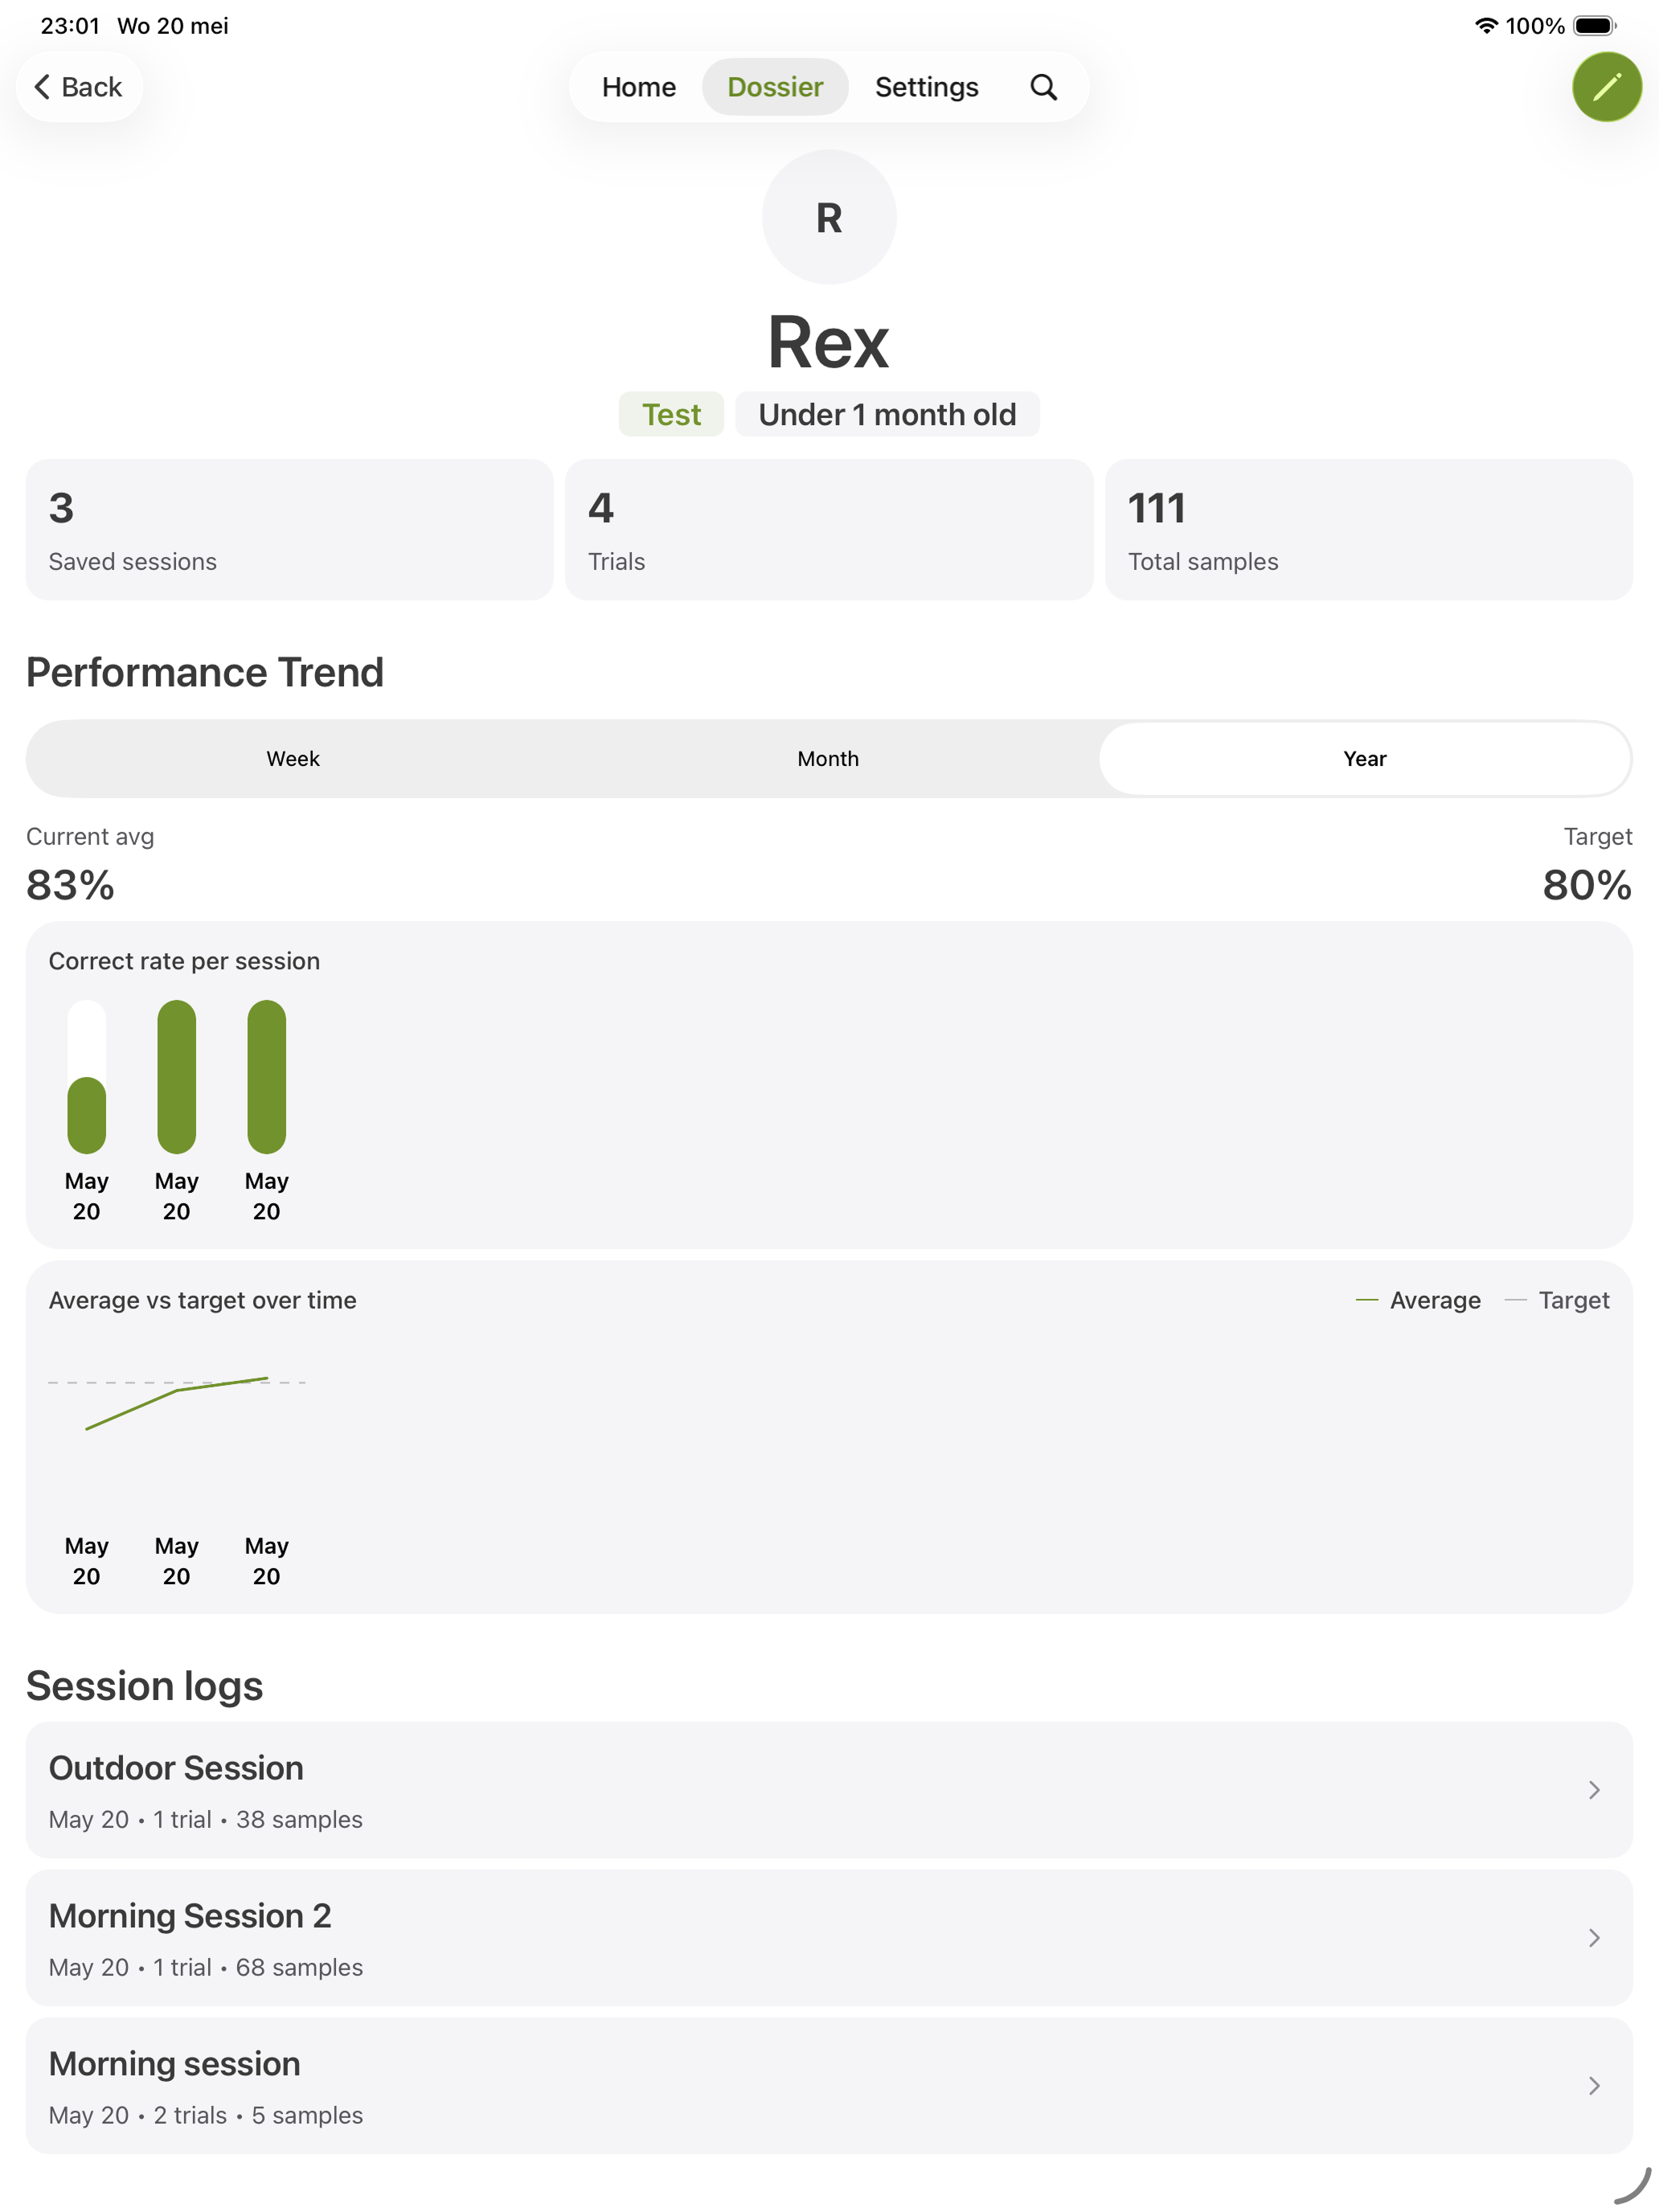
Task: Tap the Average vs target over time label
Action: coord(203,1300)
